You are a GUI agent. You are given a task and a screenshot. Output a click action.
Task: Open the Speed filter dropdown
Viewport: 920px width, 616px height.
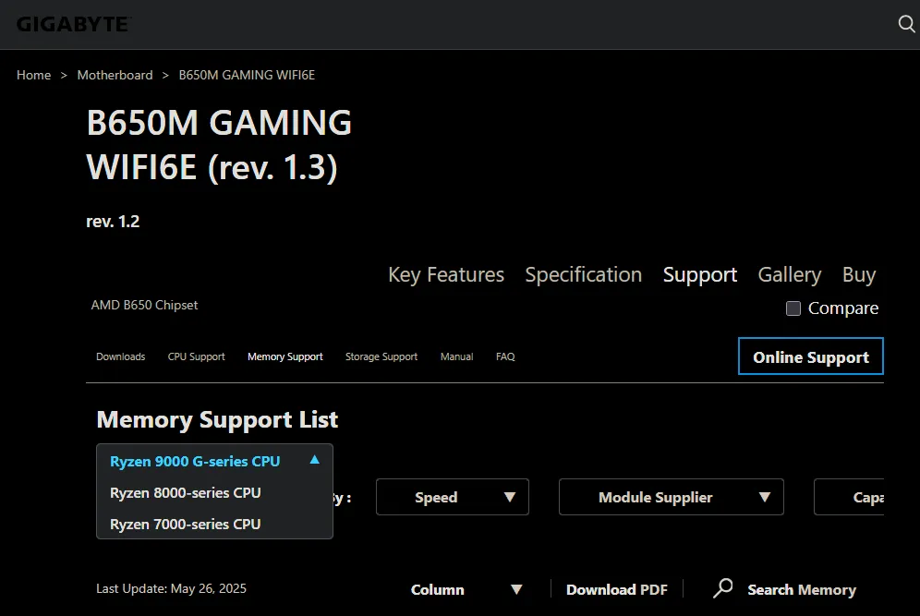(453, 498)
